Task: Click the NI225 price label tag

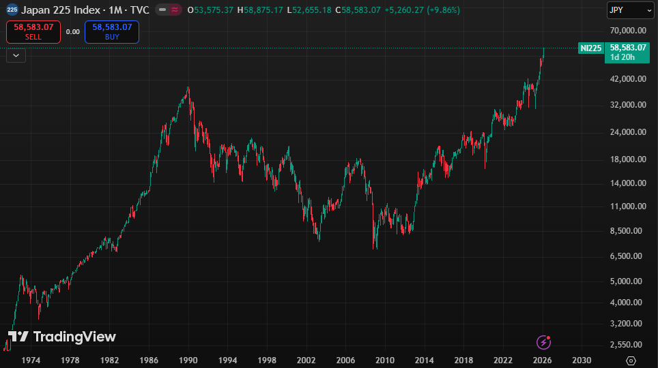Action: click(591, 48)
